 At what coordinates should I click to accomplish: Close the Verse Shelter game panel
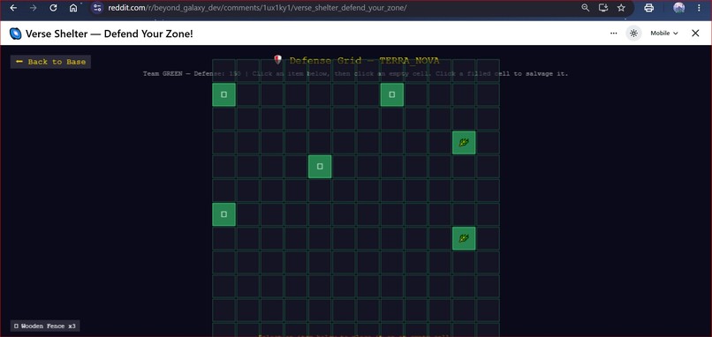(695, 34)
